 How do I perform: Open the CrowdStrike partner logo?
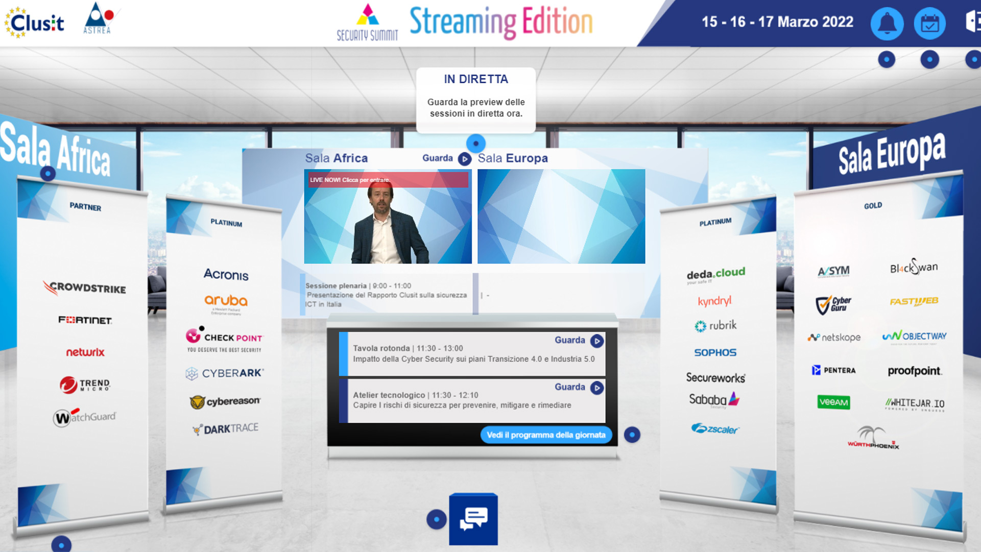point(85,288)
